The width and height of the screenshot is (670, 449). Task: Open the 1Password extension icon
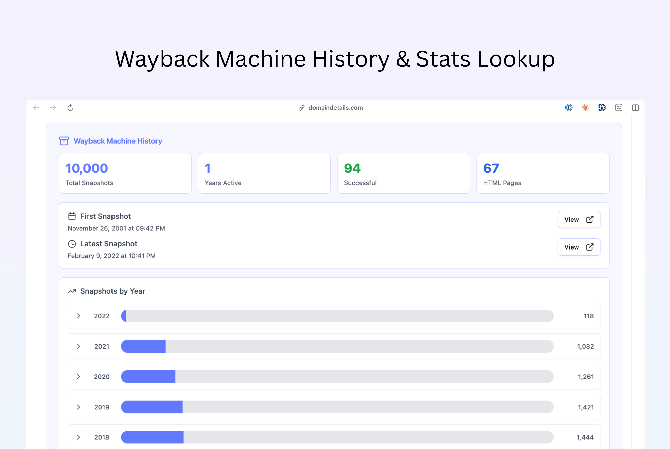click(x=569, y=108)
